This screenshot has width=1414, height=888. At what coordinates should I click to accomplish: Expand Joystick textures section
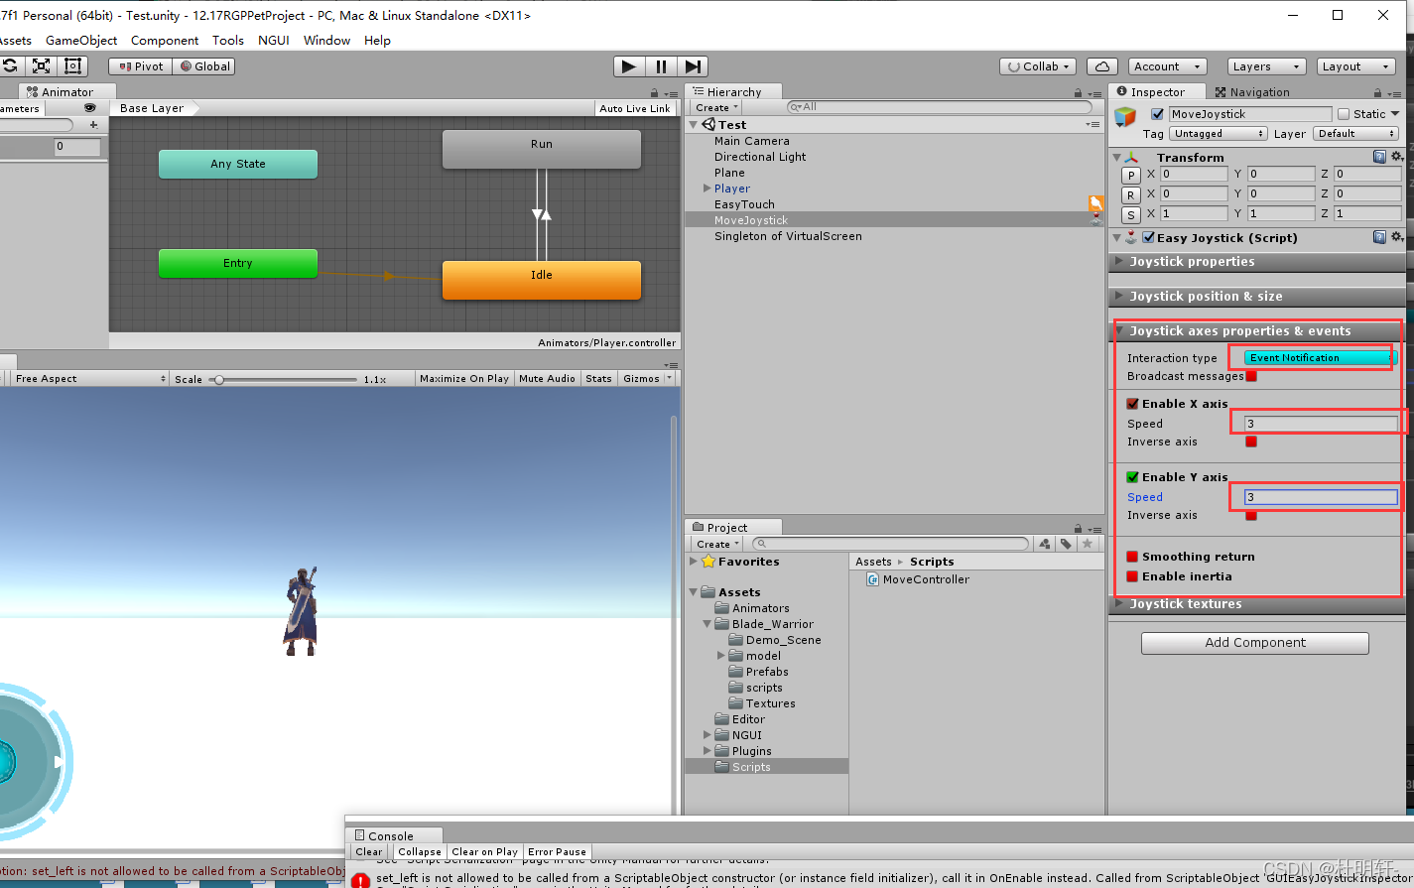[x=1256, y=604]
